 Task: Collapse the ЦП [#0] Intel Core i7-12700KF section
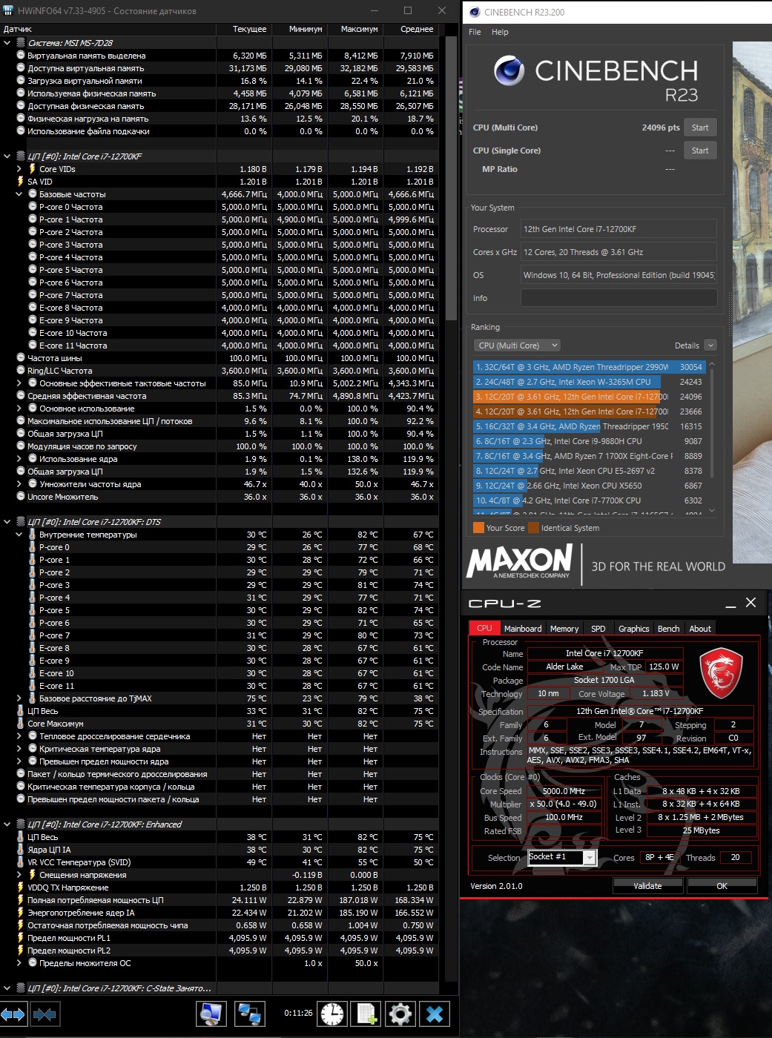pos(7,156)
